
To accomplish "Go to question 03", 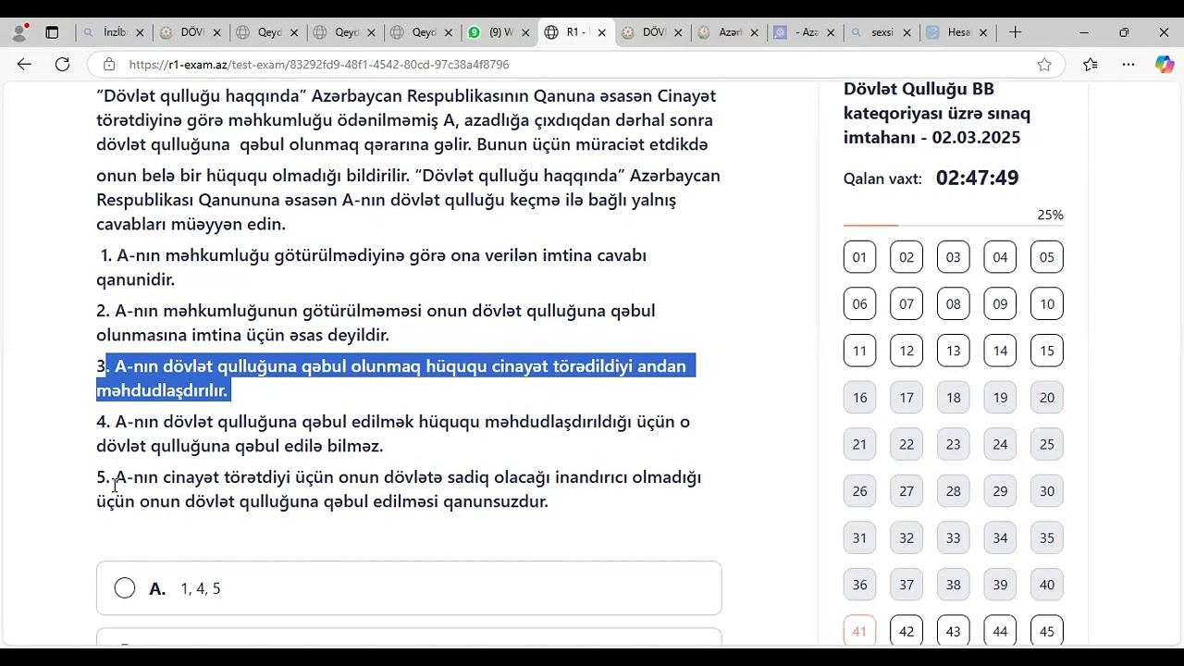I will click(x=953, y=257).
